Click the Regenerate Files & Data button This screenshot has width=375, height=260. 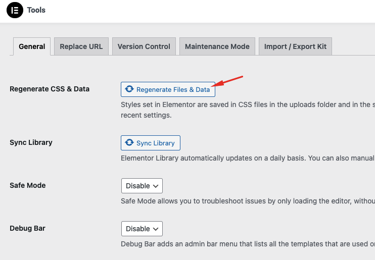tap(168, 89)
